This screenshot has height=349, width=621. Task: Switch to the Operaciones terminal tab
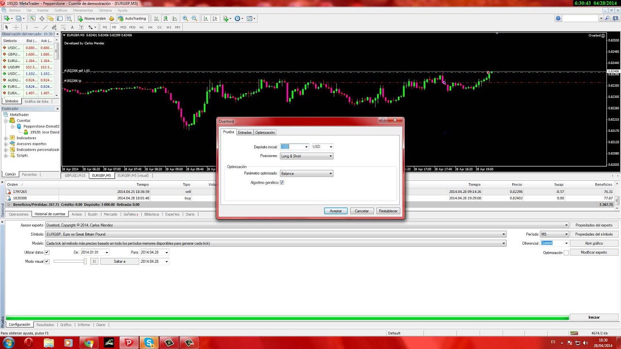click(x=18, y=214)
